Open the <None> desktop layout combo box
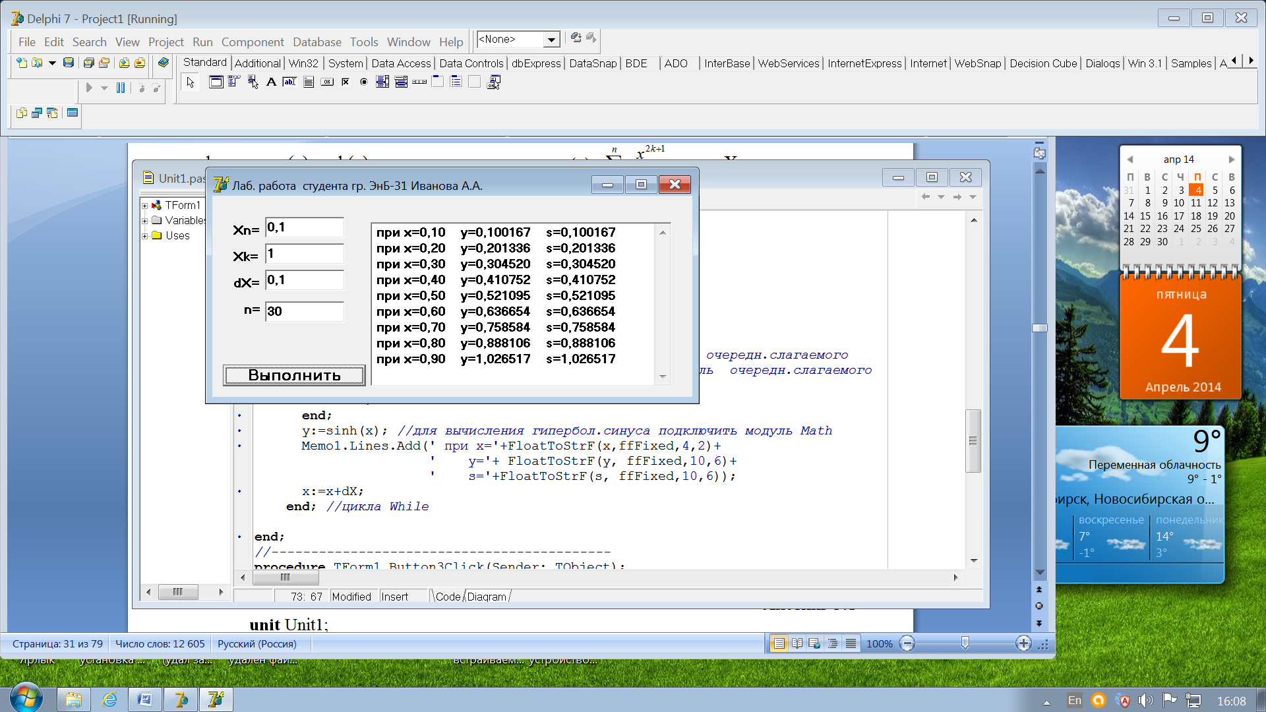Image resolution: width=1266 pixels, height=712 pixels. (x=518, y=40)
